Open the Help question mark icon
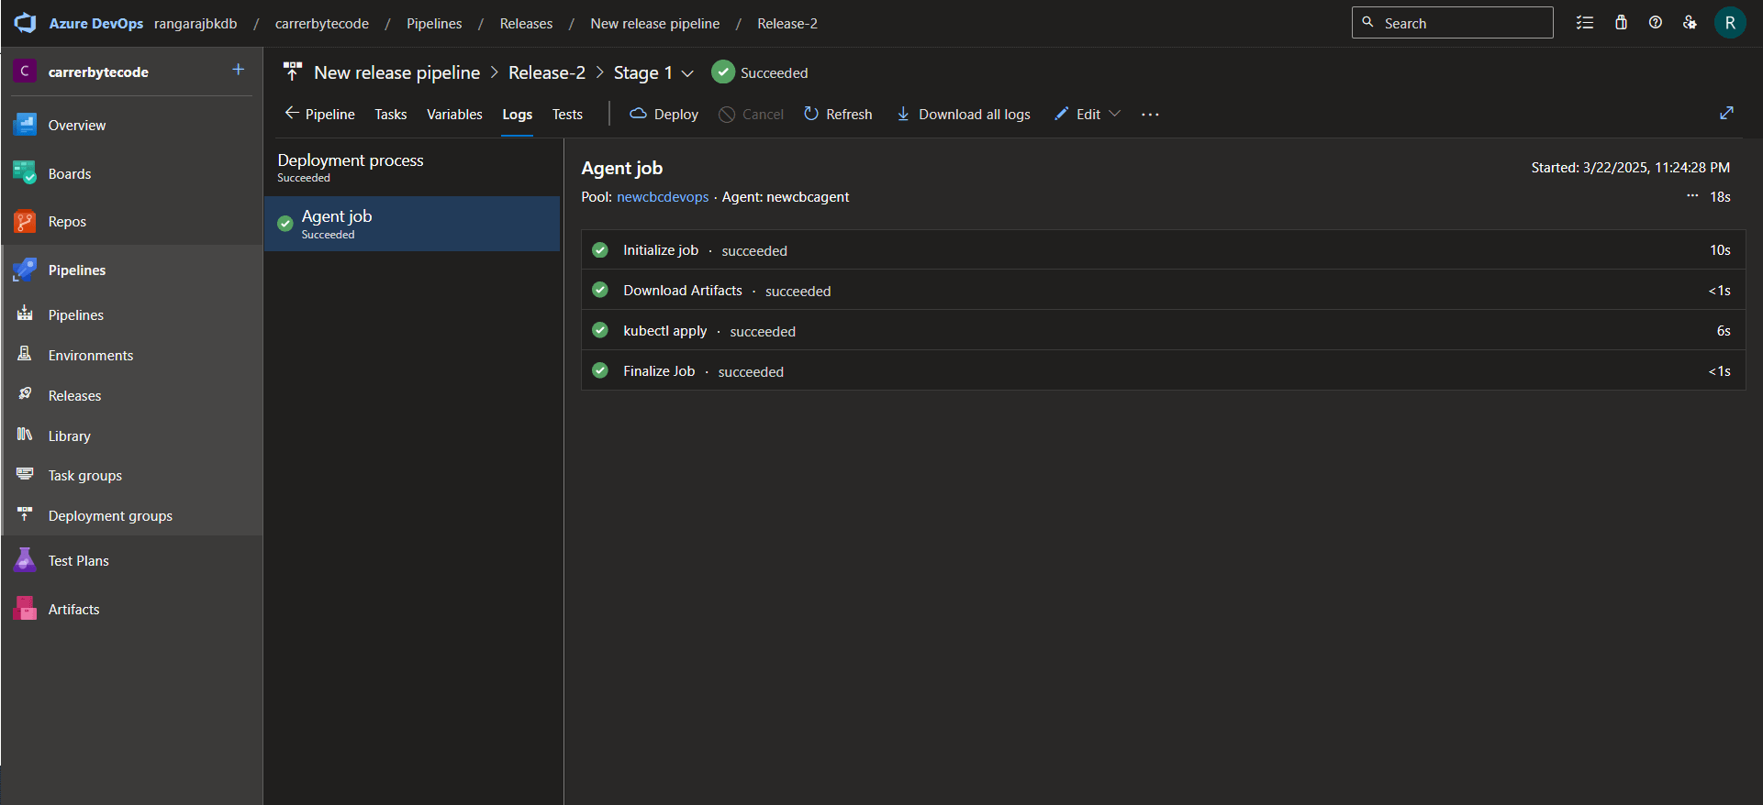Image resolution: width=1763 pixels, height=805 pixels. tap(1656, 23)
